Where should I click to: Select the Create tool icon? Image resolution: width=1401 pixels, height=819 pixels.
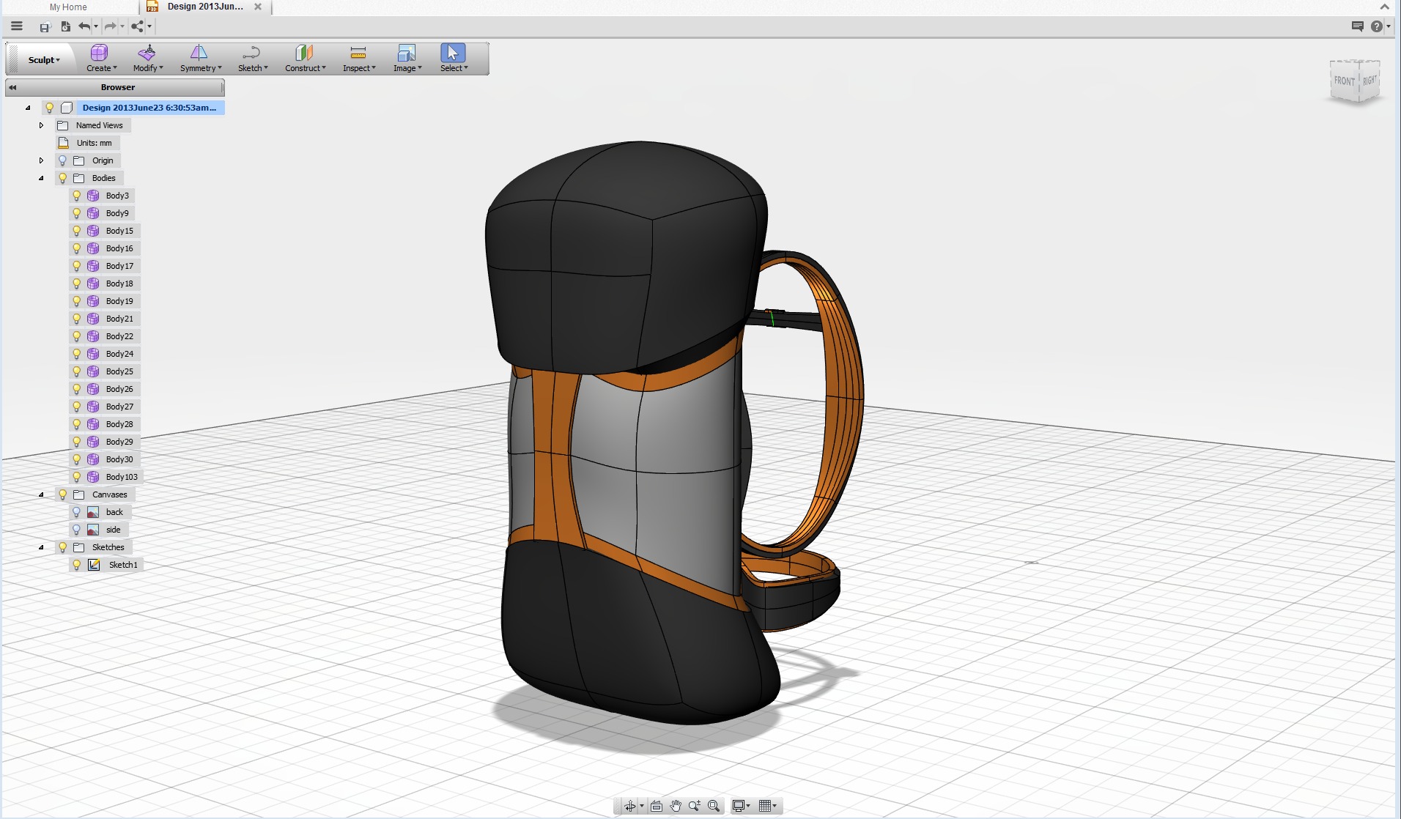(100, 53)
